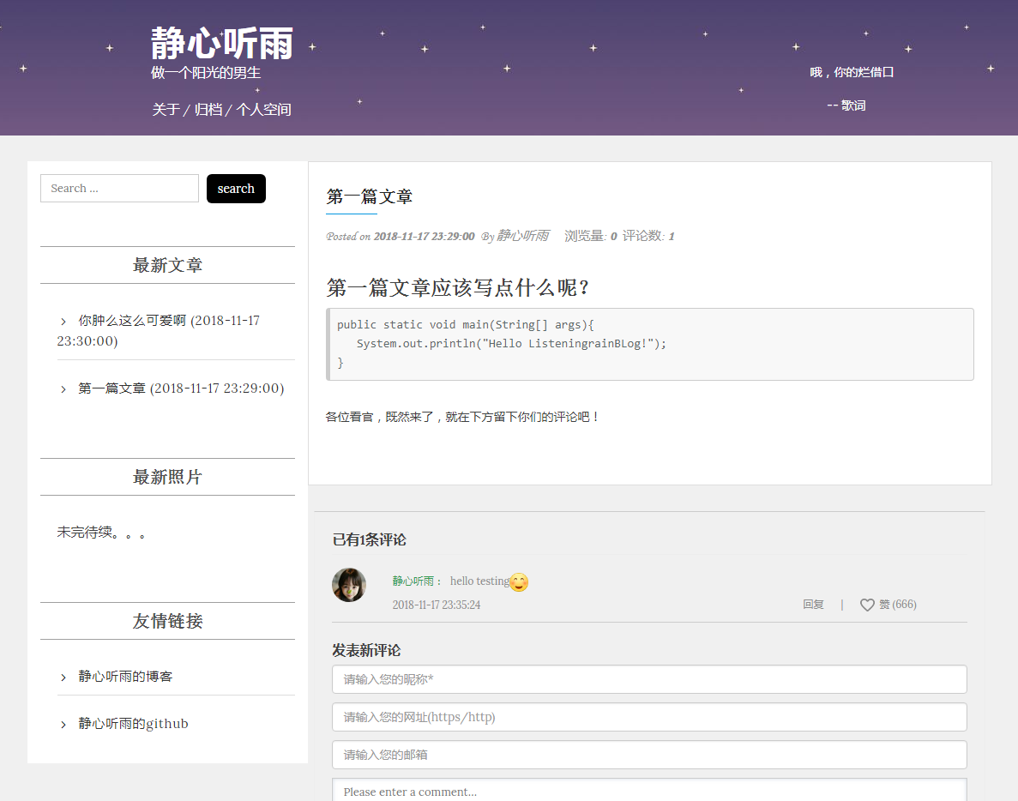Click the text 未完待续。。。
Viewport: 1018px width, 801px height.
pos(100,533)
